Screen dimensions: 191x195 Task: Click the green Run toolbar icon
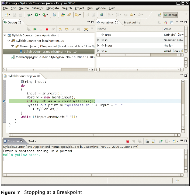point(36,15)
